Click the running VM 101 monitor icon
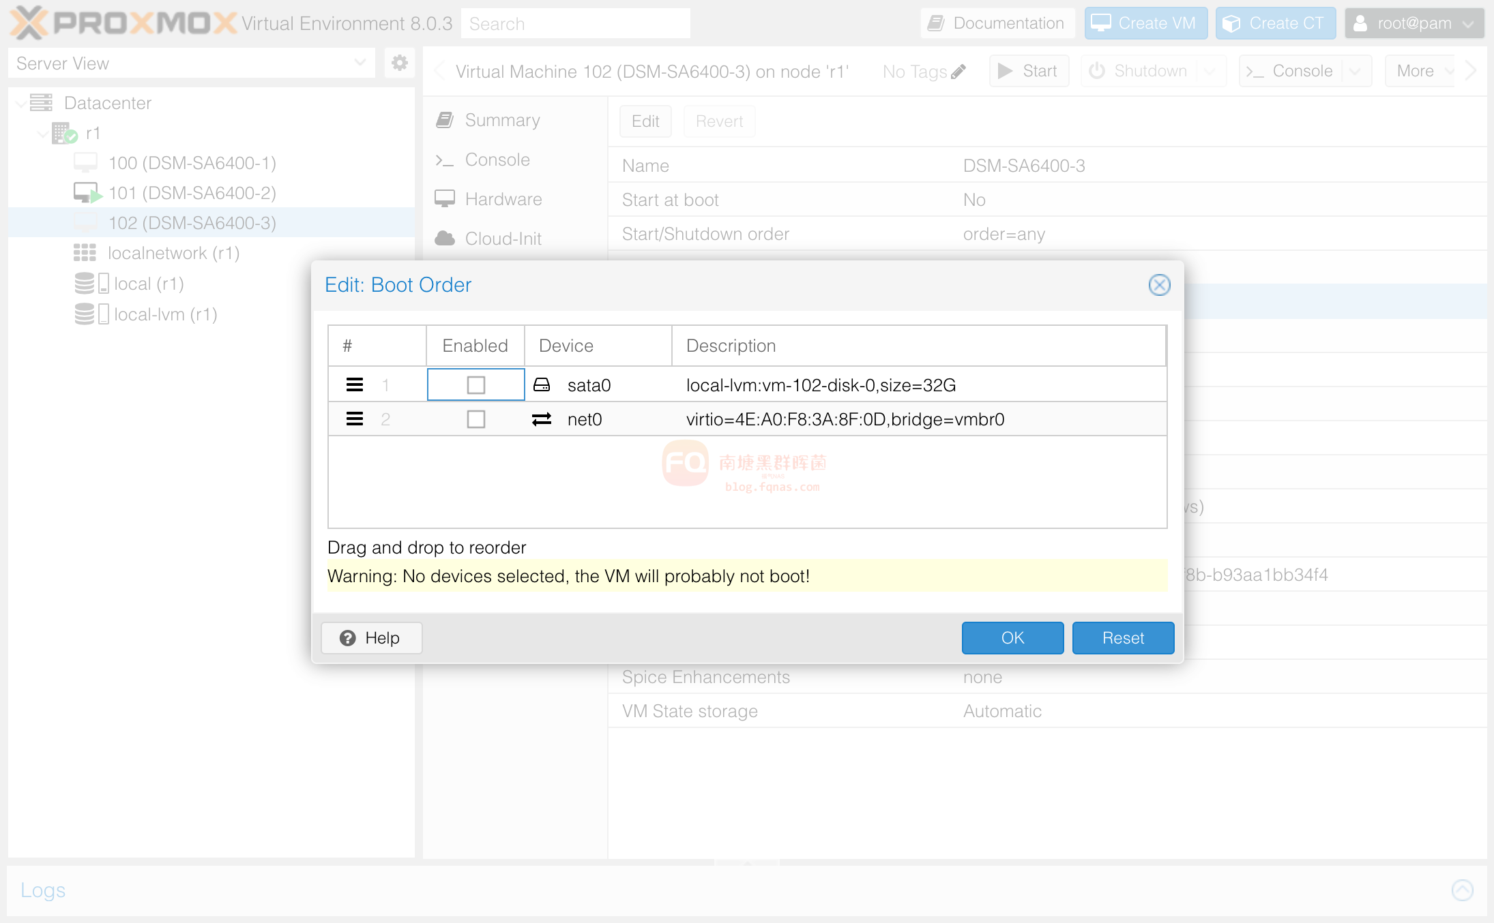Image resolution: width=1494 pixels, height=923 pixels. coord(87,193)
